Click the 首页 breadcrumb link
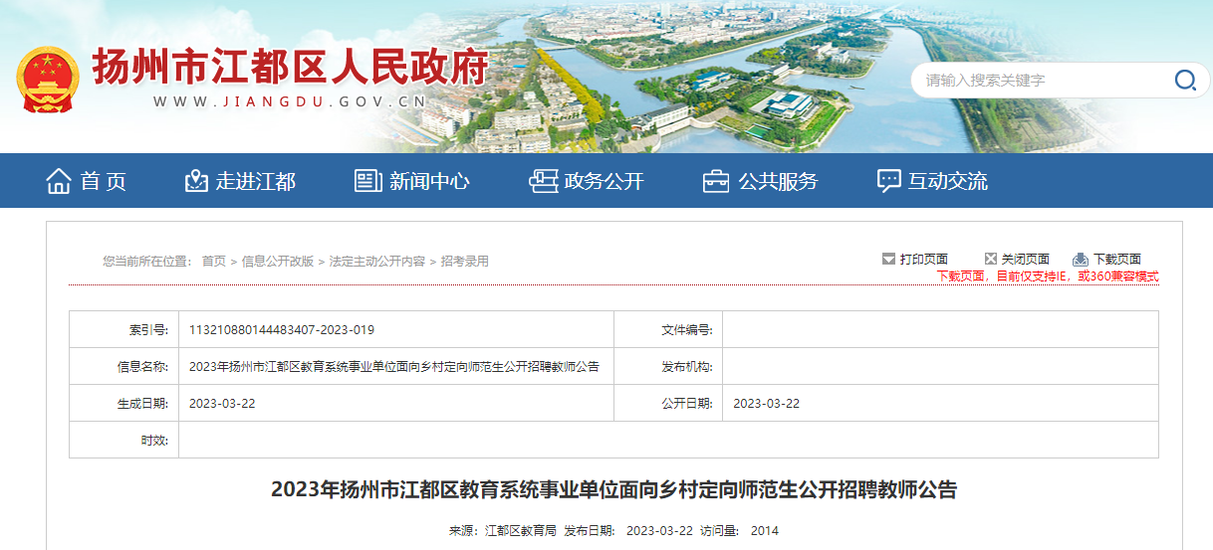The image size is (1213, 550). 213,262
